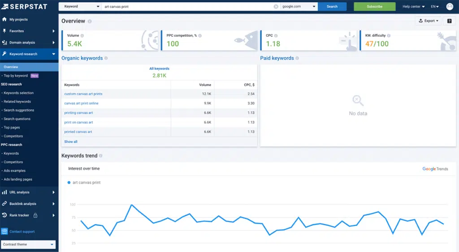Click the info icon next to Organic keywords

(106, 58)
